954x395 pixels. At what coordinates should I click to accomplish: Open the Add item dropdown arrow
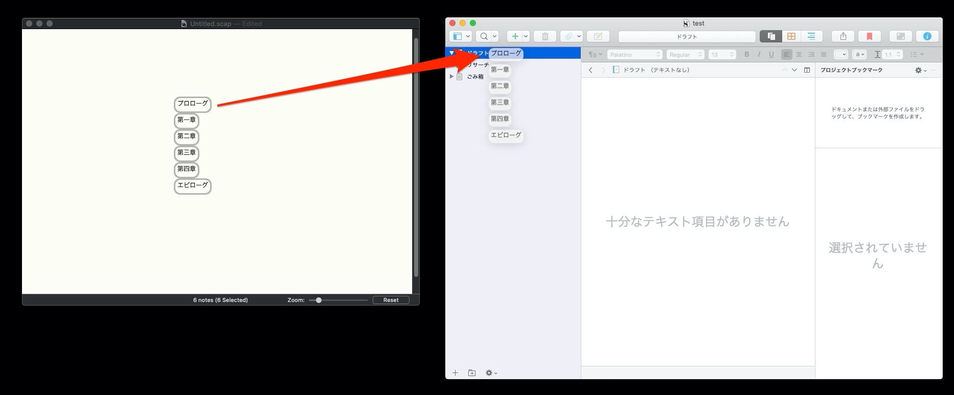click(x=526, y=36)
